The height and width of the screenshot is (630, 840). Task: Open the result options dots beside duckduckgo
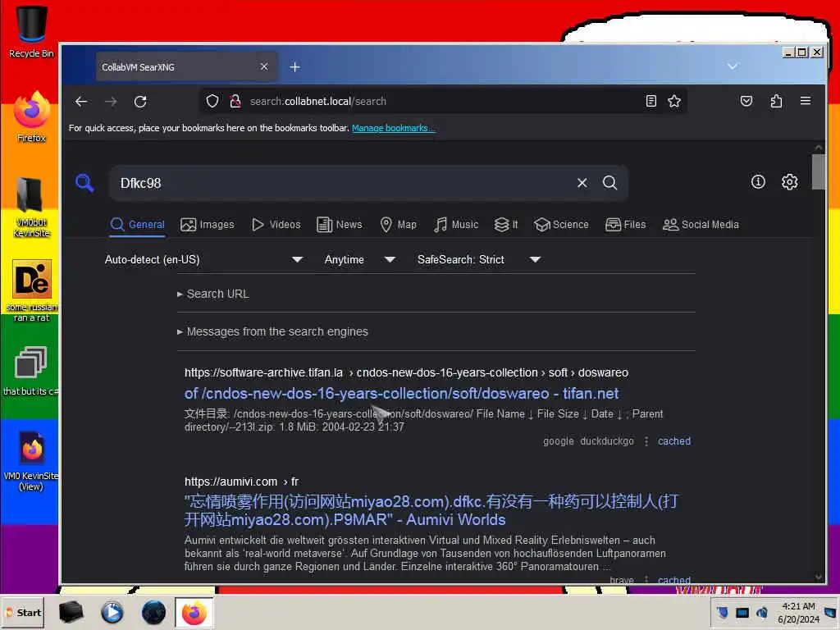tap(646, 441)
